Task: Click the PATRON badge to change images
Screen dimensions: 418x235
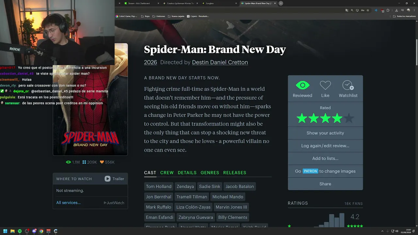Action: pos(310,171)
